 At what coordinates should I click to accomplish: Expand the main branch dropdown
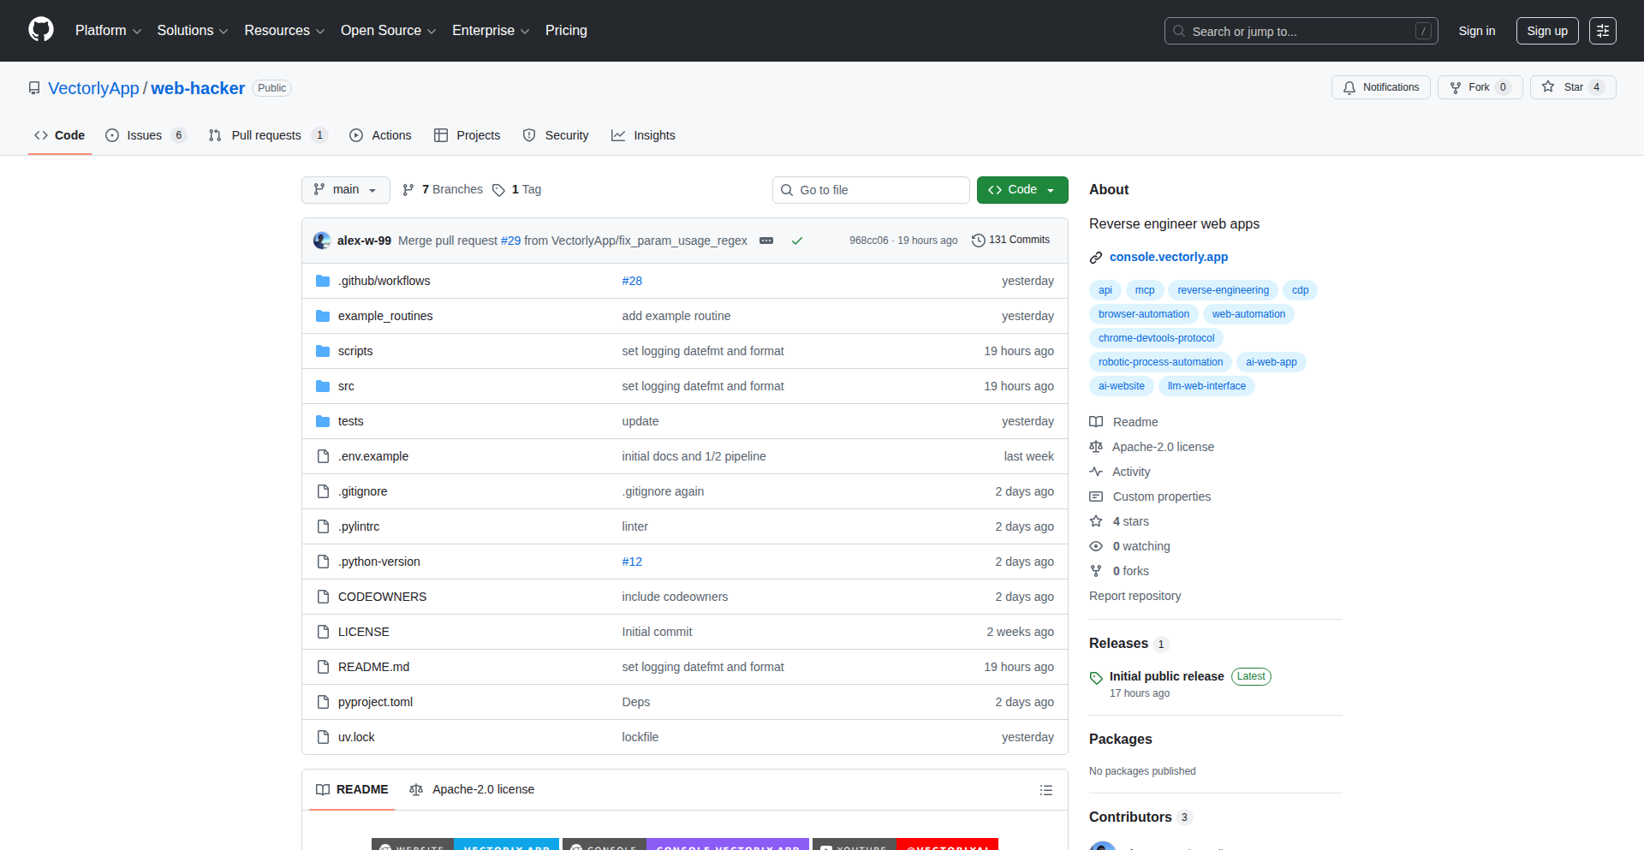[x=345, y=189]
